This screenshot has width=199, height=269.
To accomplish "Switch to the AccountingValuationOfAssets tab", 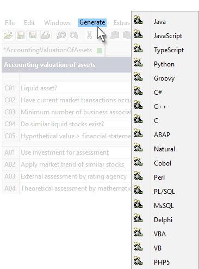I will 53,50.
